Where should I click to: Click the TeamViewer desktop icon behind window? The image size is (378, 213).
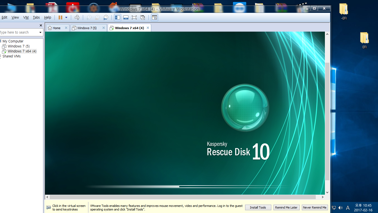click(x=239, y=7)
